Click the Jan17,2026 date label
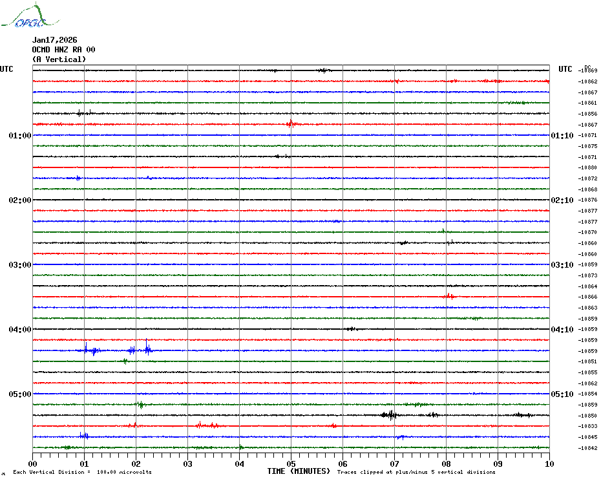Image resolution: width=601 pixels, height=481 pixels. [x=54, y=40]
